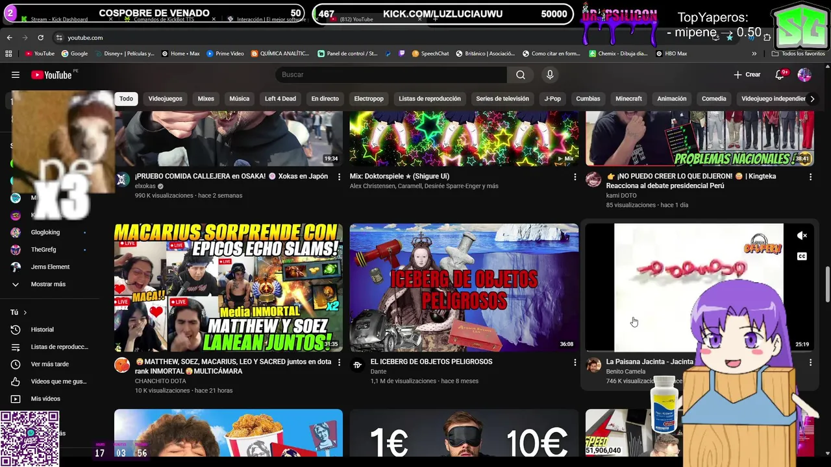Go back with the browser back arrow
831x467 pixels.
tap(10, 38)
